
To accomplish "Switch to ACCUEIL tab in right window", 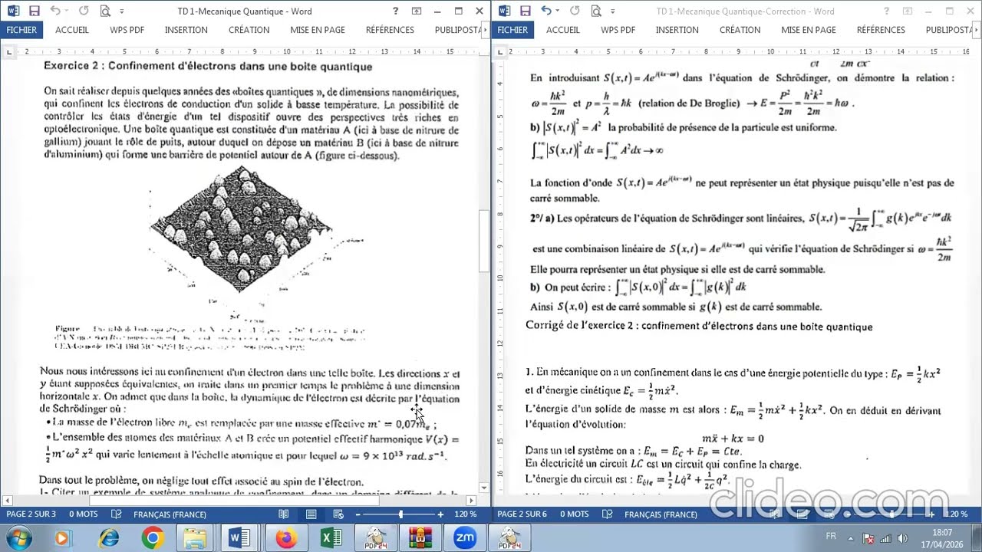I will (x=563, y=30).
